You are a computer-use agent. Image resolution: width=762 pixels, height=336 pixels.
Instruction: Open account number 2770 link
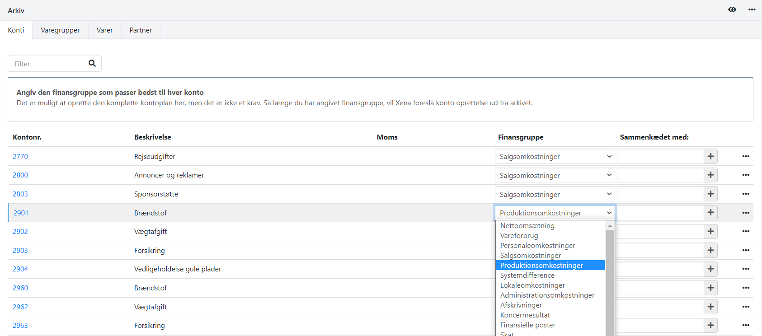coord(20,156)
